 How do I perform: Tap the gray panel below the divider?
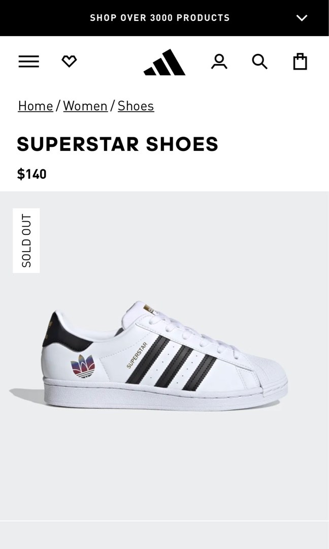tap(164, 535)
